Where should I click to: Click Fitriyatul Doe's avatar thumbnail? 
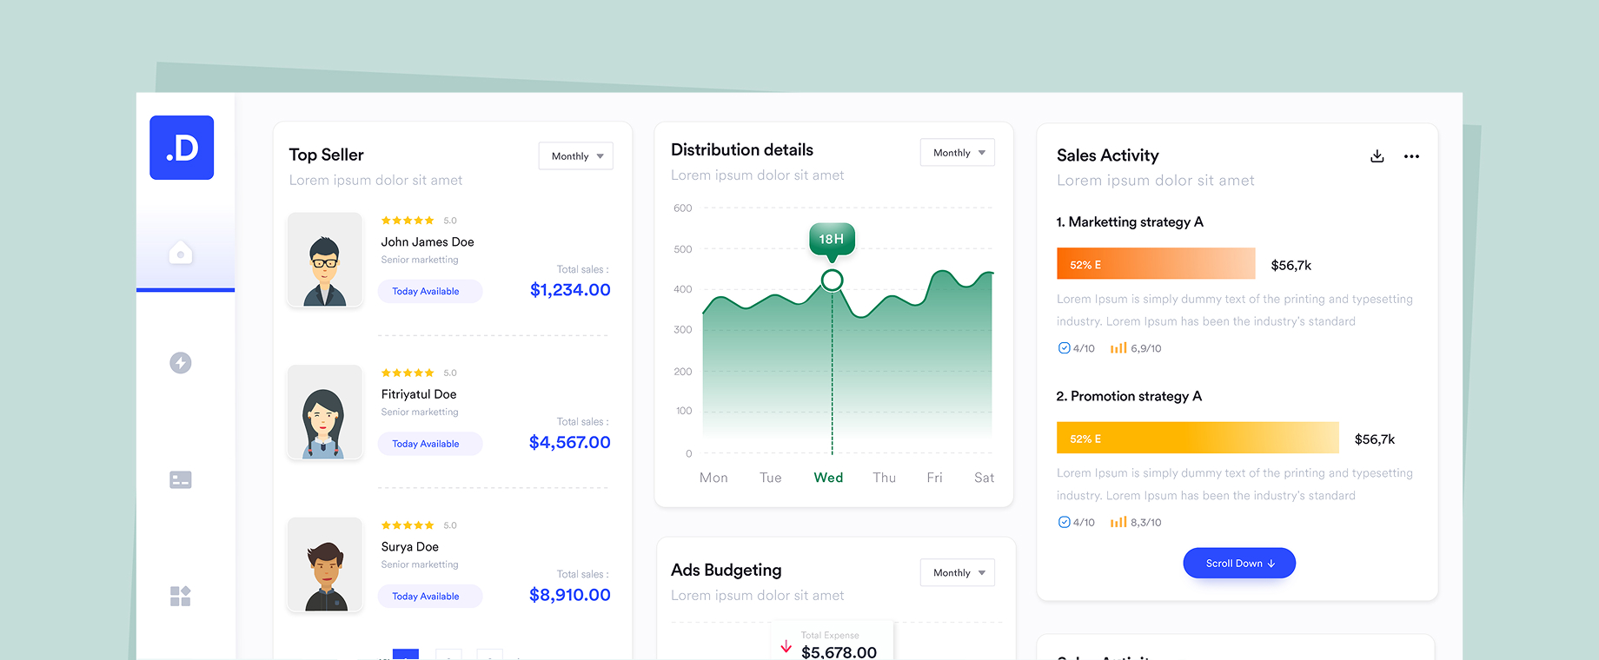click(325, 412)
